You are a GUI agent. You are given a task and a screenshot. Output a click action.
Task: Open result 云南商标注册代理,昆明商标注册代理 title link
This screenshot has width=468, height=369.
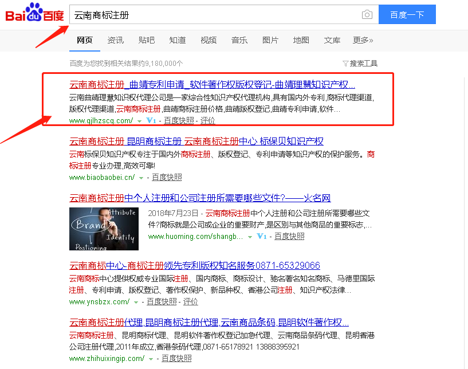(x=209, y=322)
